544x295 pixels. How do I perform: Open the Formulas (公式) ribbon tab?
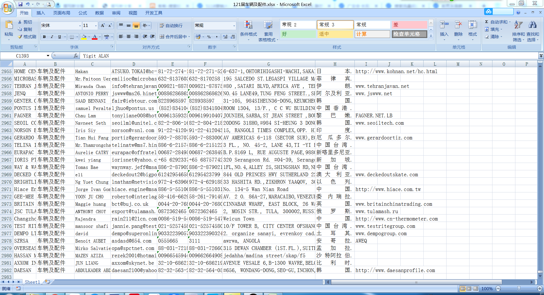[83, 13]
